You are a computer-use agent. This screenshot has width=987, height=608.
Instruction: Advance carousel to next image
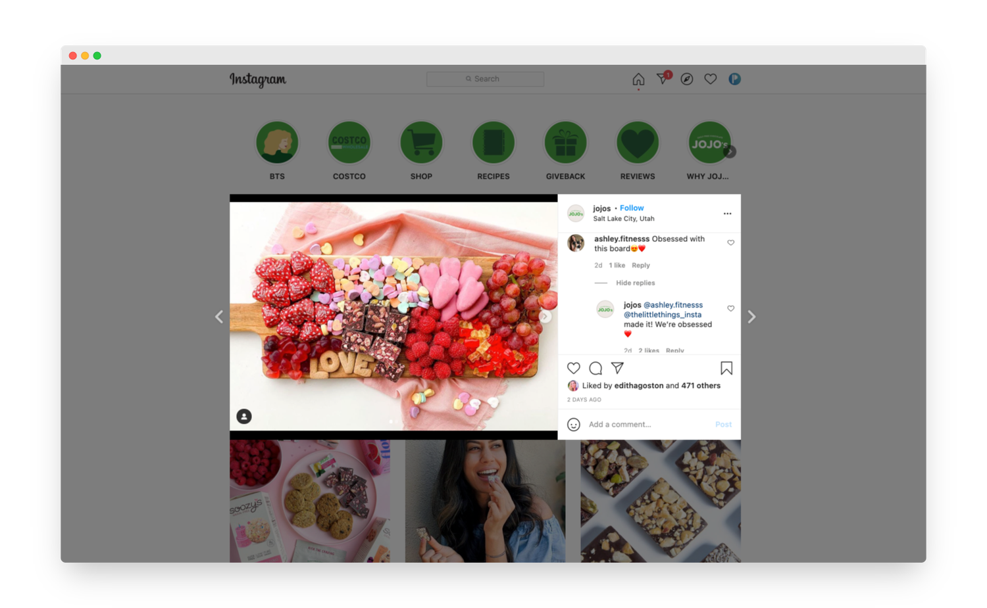pos(545,317)
